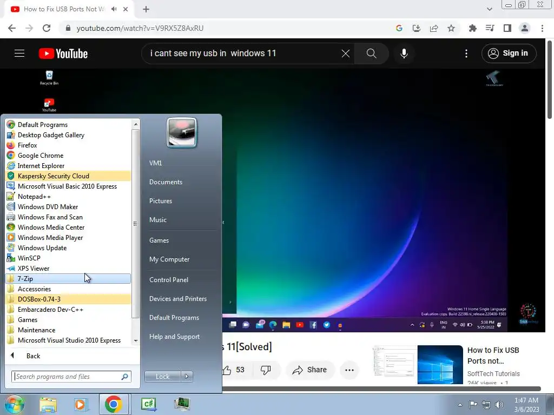Start voice search with microphone

[x=404, y=53]
